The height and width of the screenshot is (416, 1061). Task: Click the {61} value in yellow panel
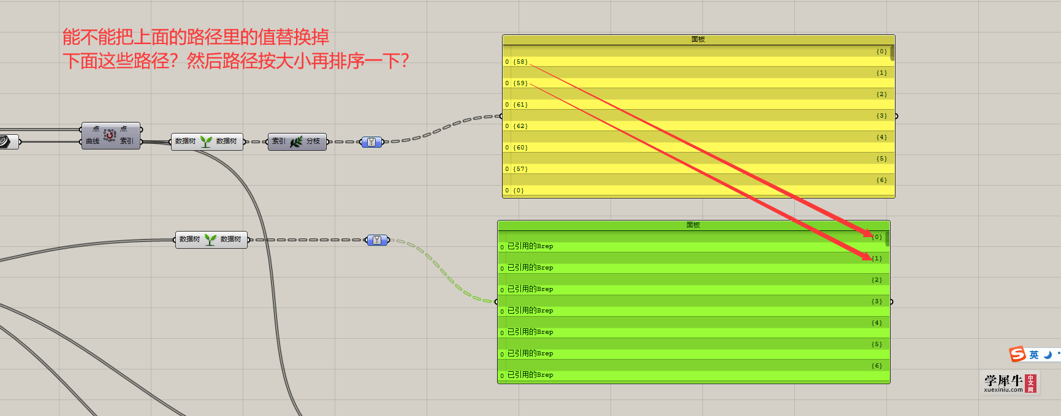click(520, 105)
